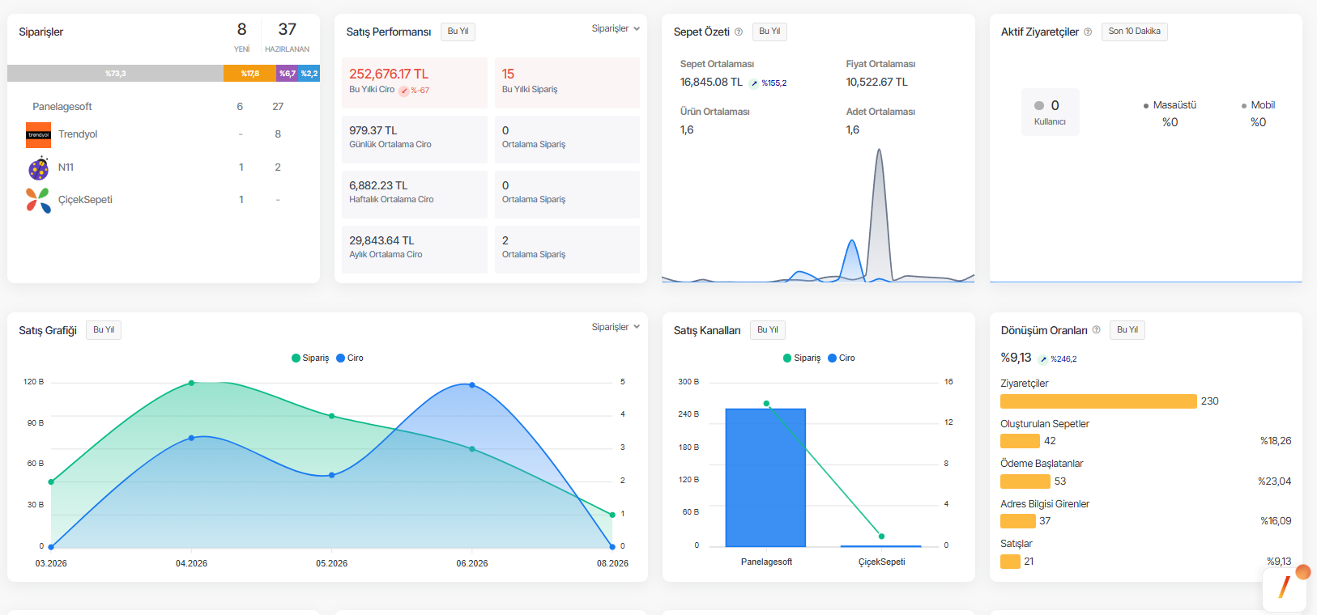Open Bu Yıl period selector in Satış Performansı
The image size is (1317, 615).
[x=458, y=32]
